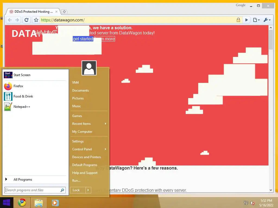This screenshot has height=208, width=278.
Task: Expand the Lock options arrow
Action: click(88, 190)
